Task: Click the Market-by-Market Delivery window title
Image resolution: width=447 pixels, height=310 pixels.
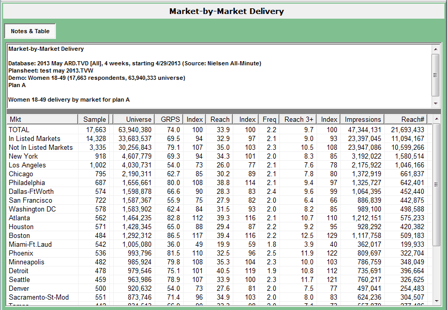Action: click(227, 11)
